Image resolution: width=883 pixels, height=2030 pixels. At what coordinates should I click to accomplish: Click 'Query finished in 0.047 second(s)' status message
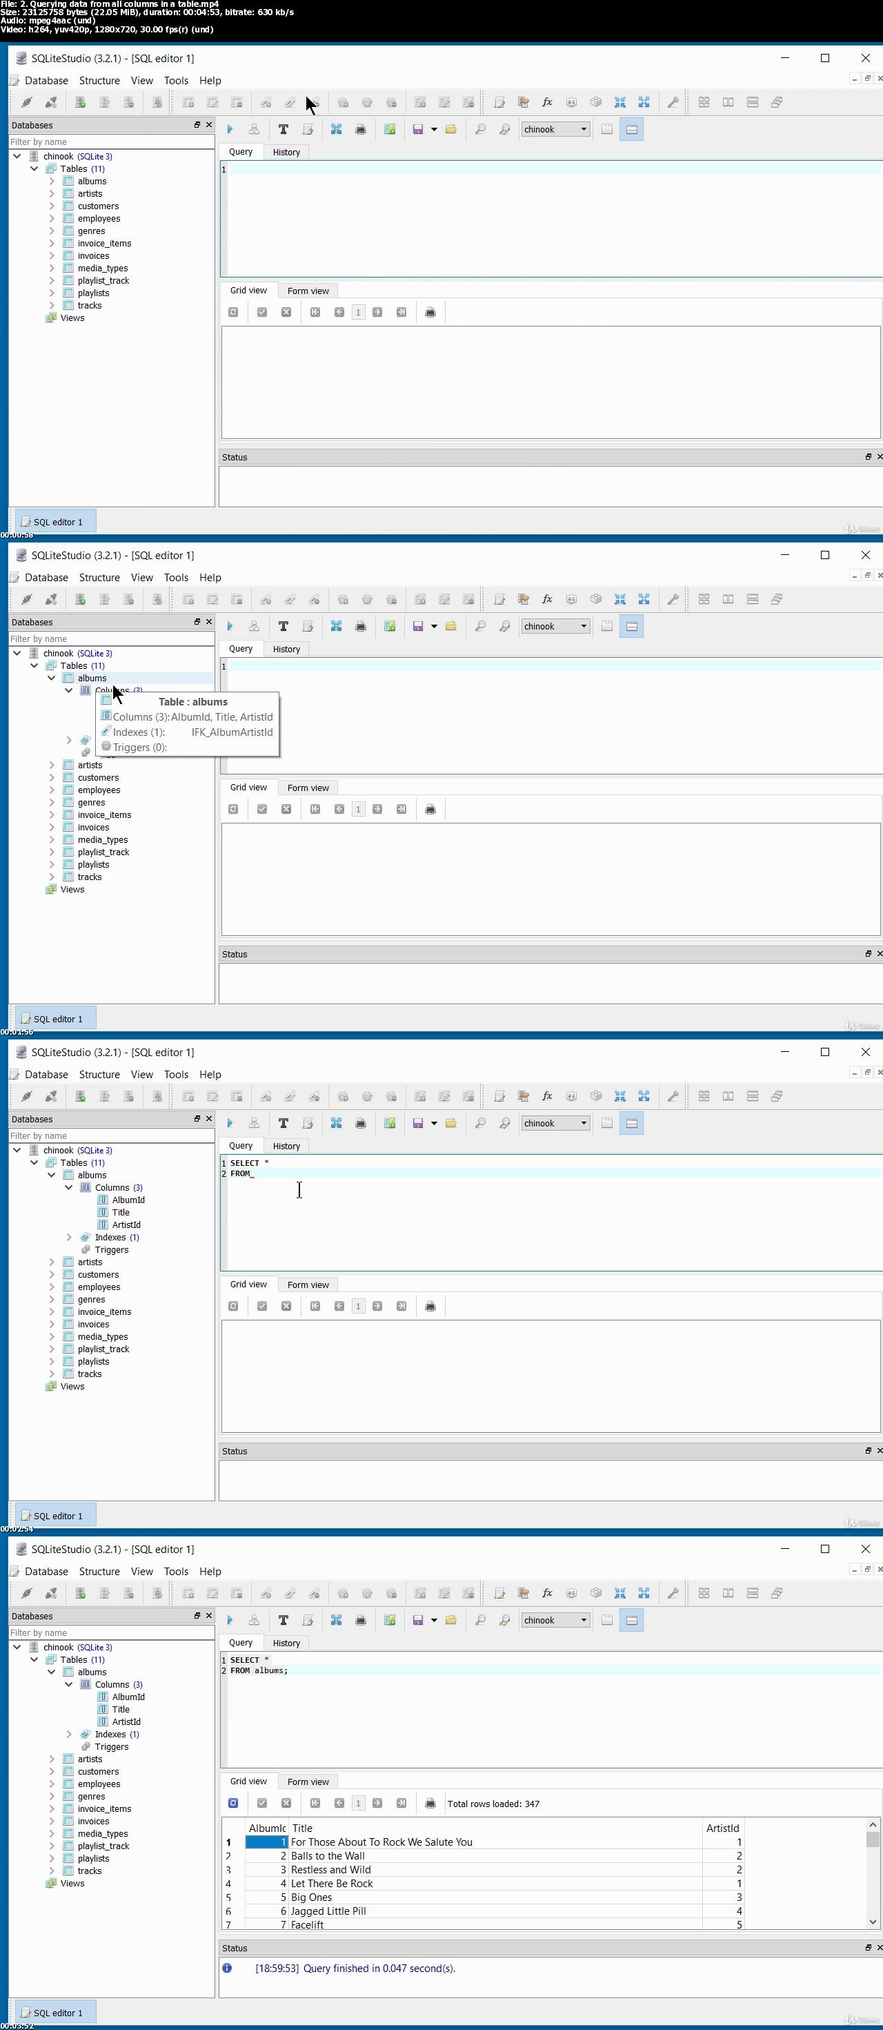[x=379, y=1968]
